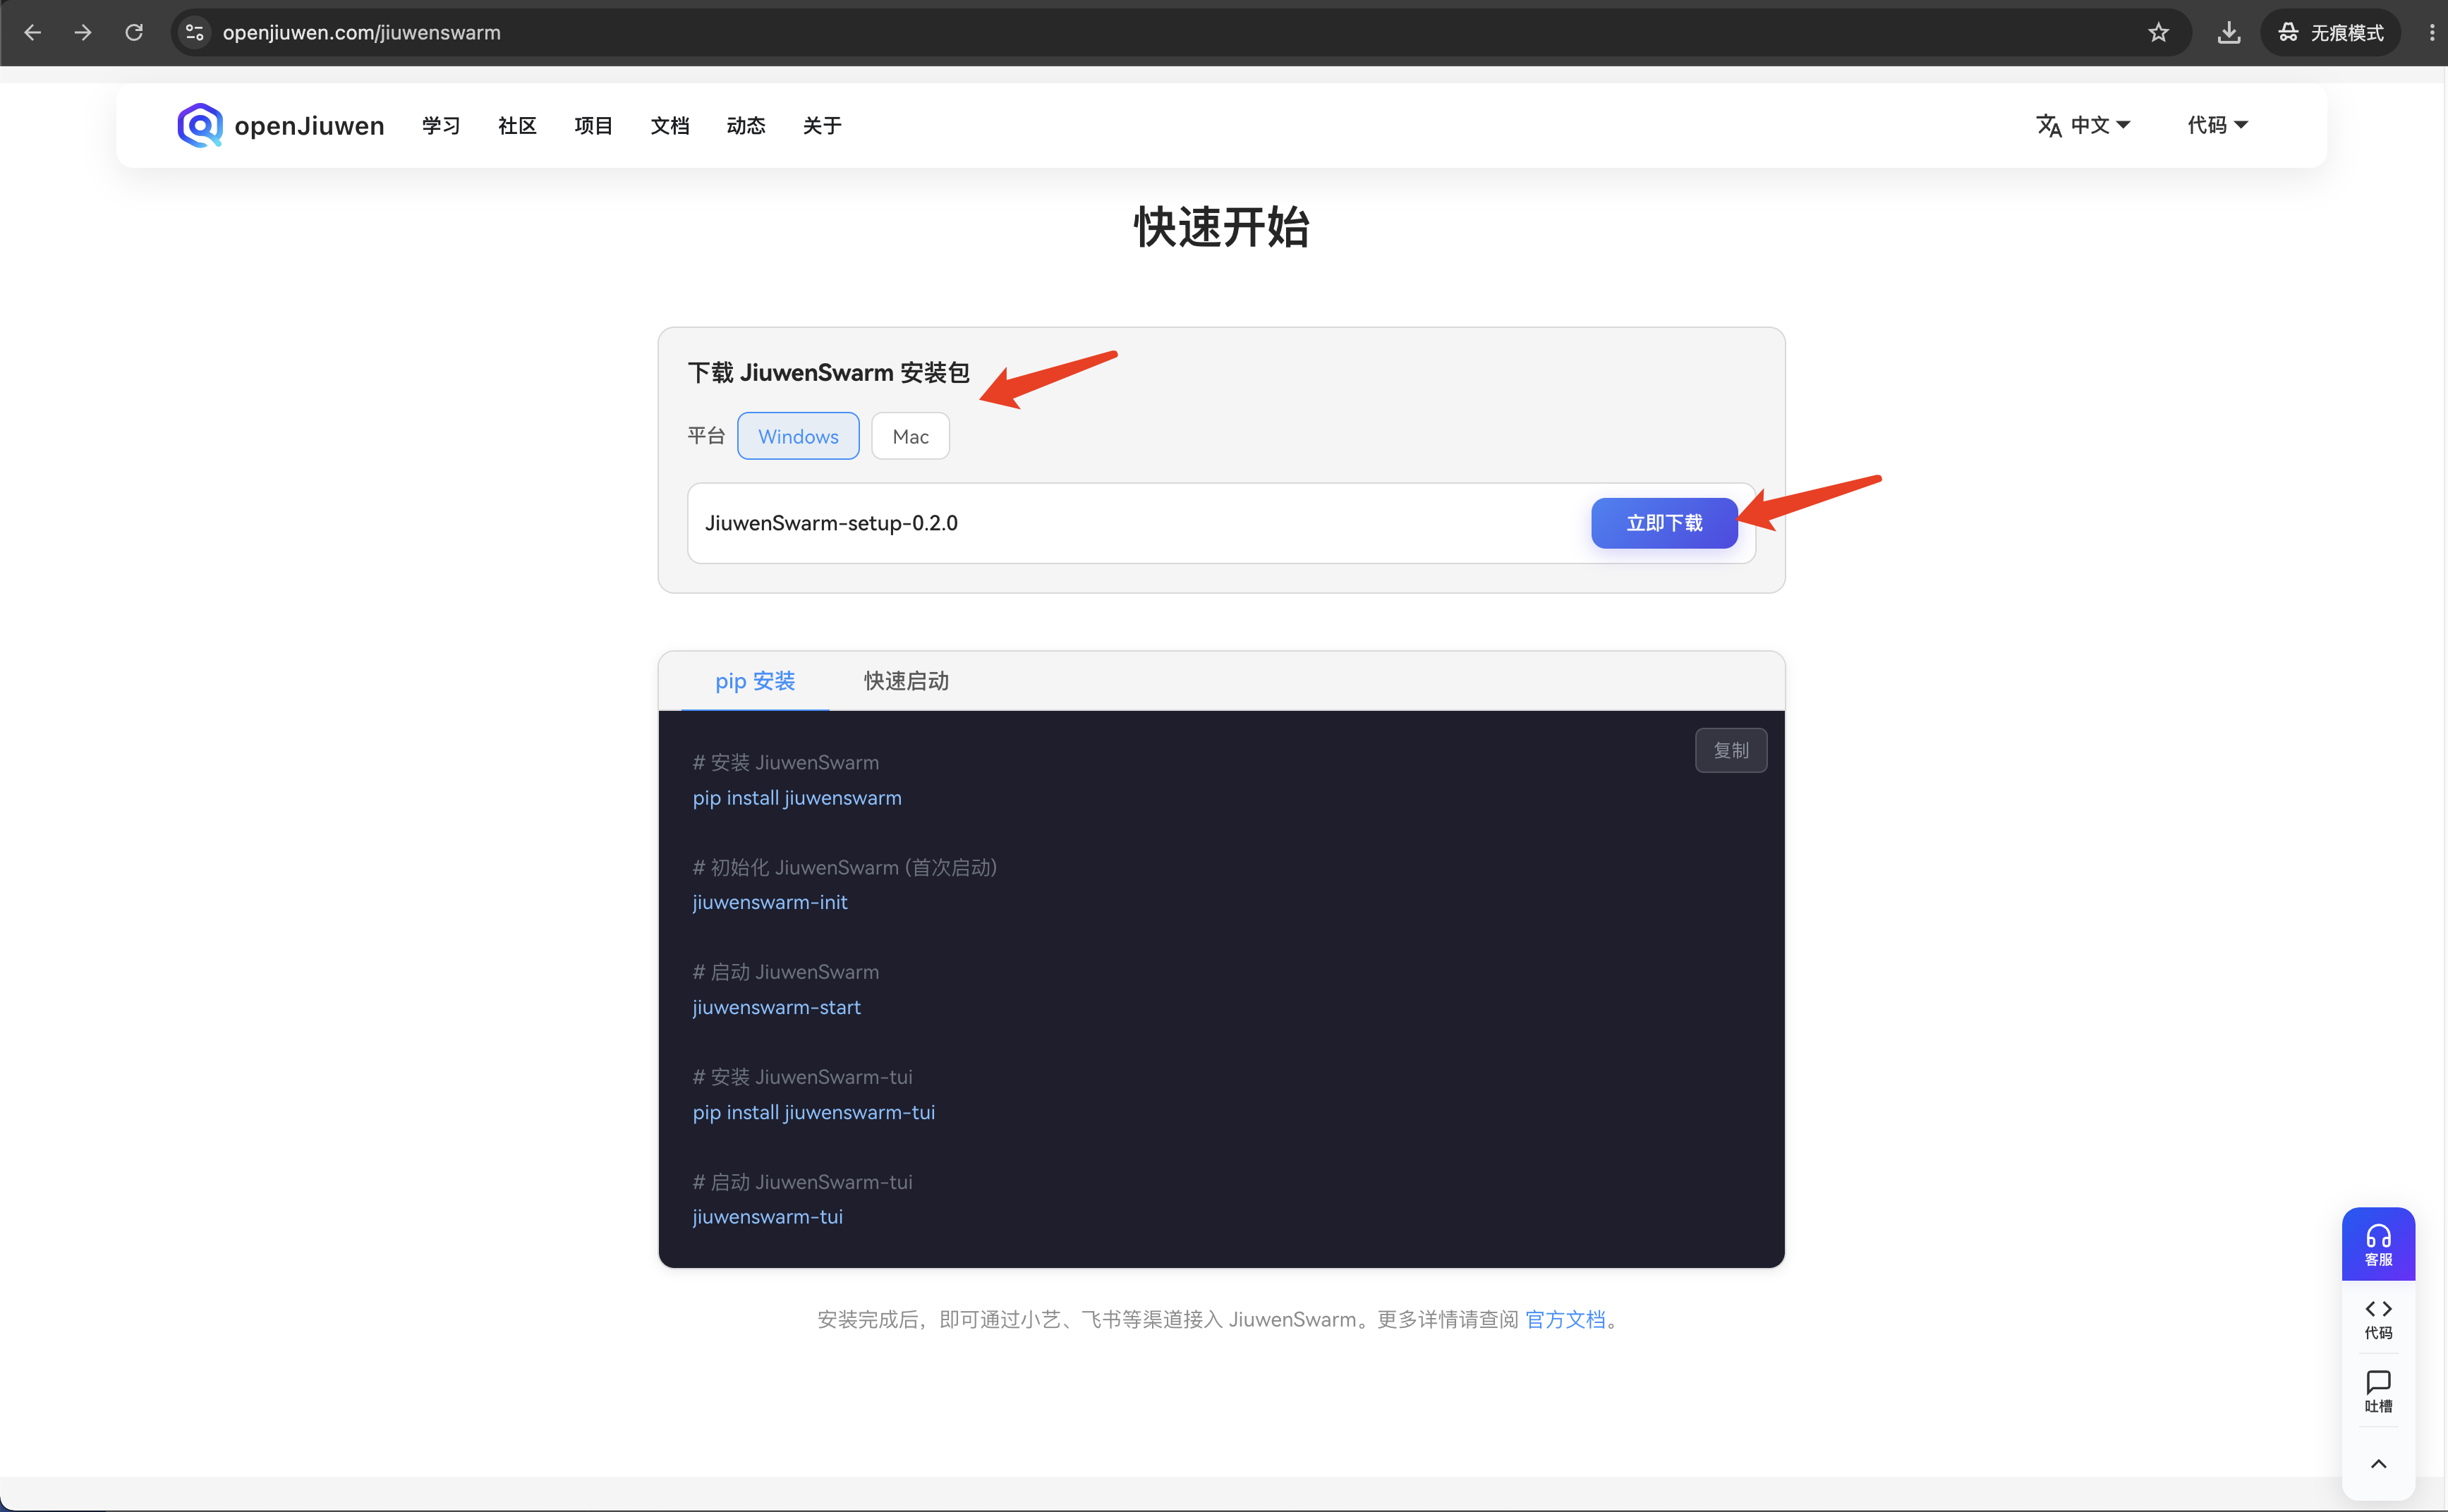Reload the page with refresh icon
Viewport: 2448px width, 1512px height.
click(x=134, y=33)
